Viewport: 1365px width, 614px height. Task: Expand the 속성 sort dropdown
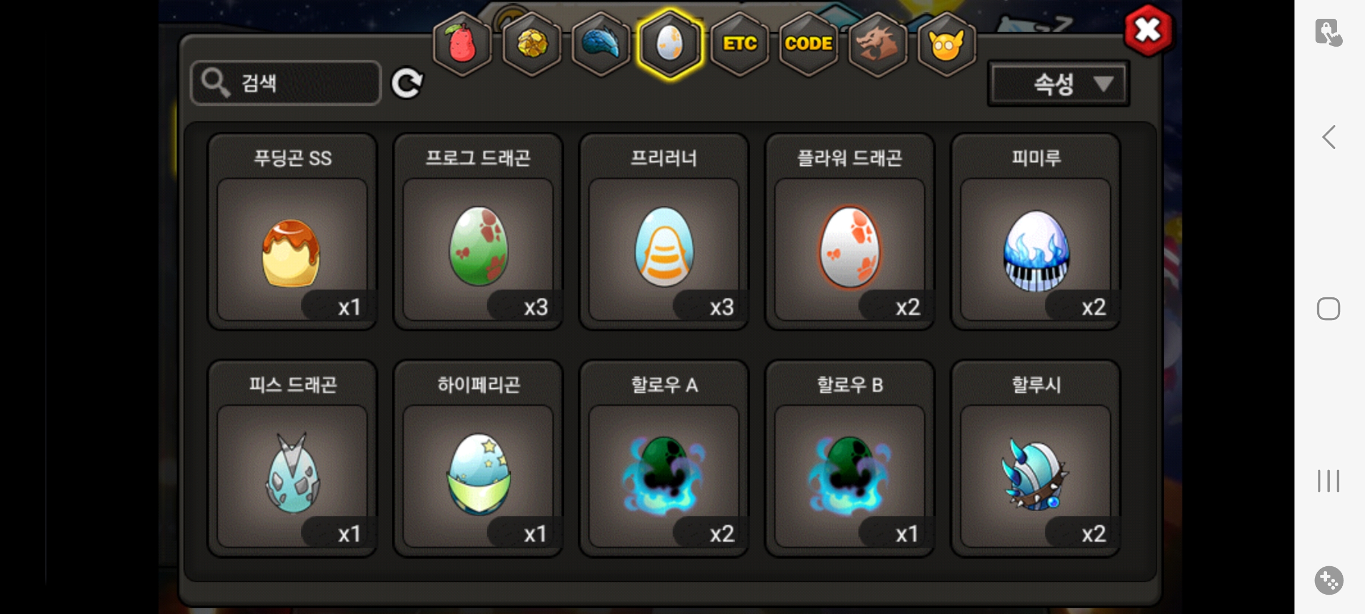pos(1059,84)
